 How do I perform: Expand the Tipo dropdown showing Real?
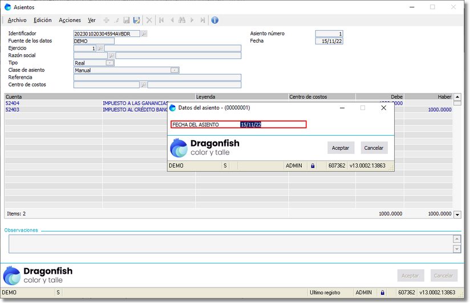110,63
